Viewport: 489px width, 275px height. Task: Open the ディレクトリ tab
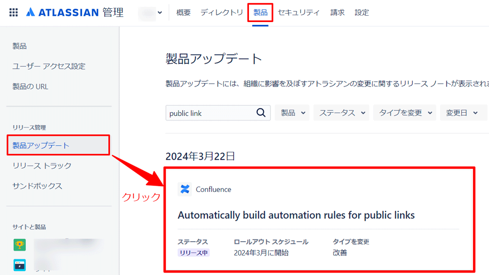(x=222, y=13)
